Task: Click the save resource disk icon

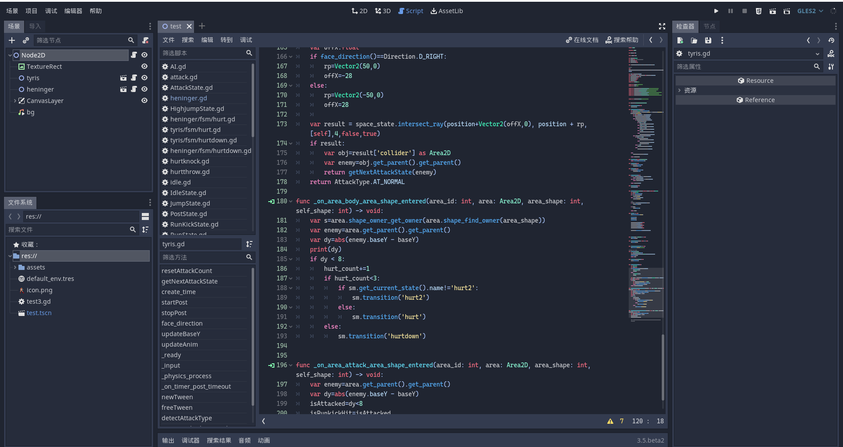Action: pyautogui.click(x=708, y=40)
